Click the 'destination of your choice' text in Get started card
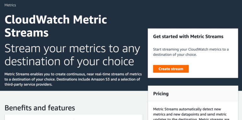 tap(175, 55)
